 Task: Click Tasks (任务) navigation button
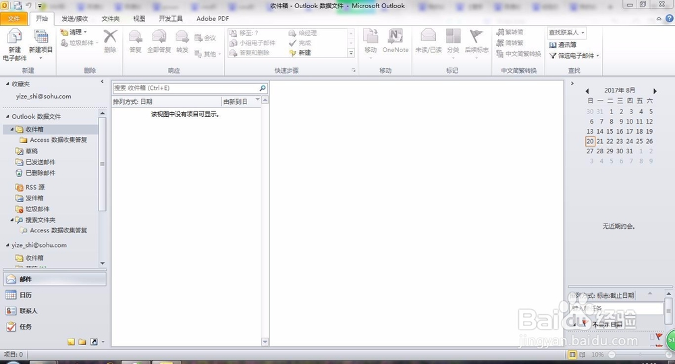click(x=55, y=327)
